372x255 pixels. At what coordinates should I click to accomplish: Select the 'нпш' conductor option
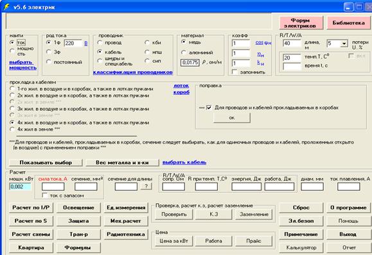click(147, 52)
